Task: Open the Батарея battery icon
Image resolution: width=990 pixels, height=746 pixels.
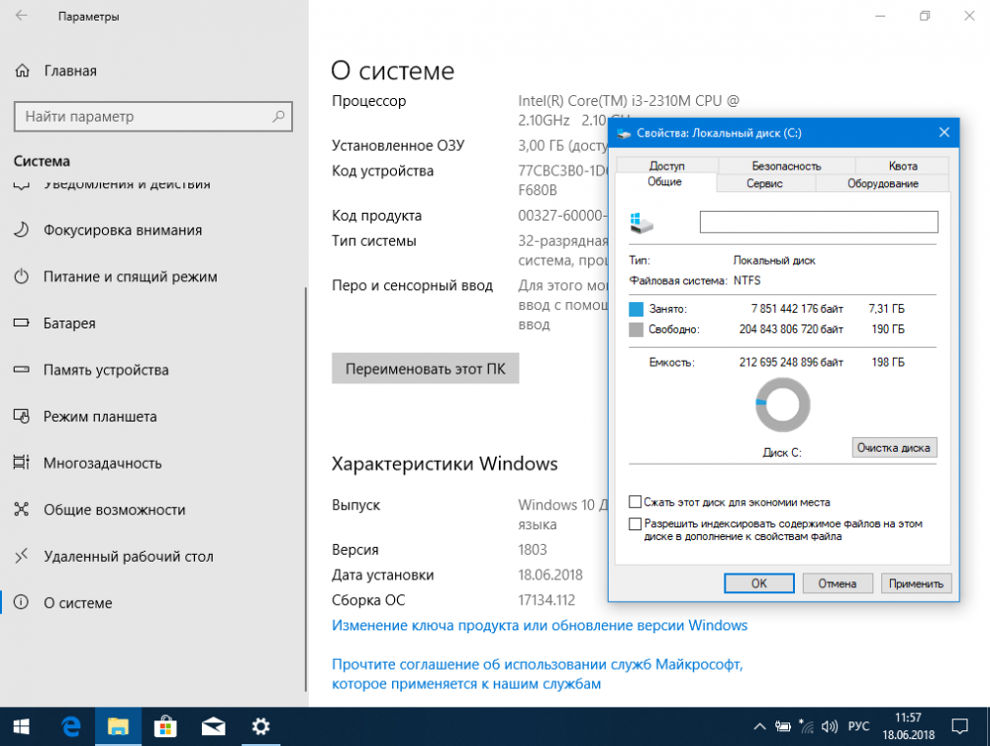Action: pos(22,323)
